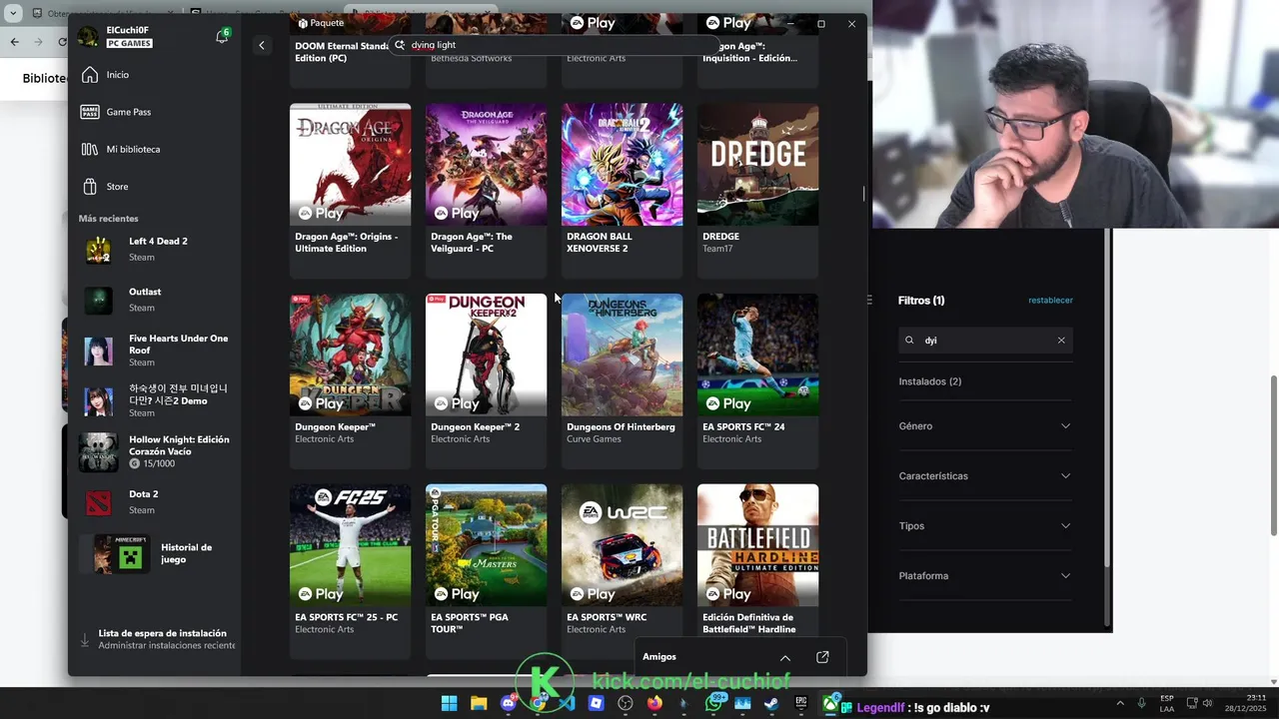Open EA SPORTS WRC card
This screenshot has height=719, width=1279.
(622, 571)
